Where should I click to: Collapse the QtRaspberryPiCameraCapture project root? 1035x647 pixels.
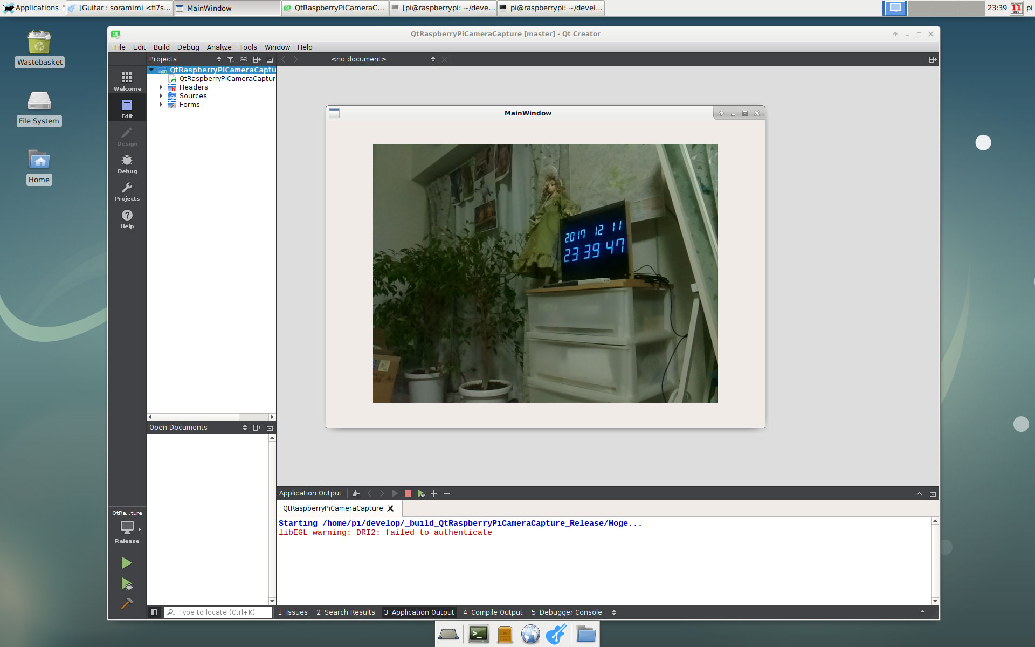pos(151,70)
